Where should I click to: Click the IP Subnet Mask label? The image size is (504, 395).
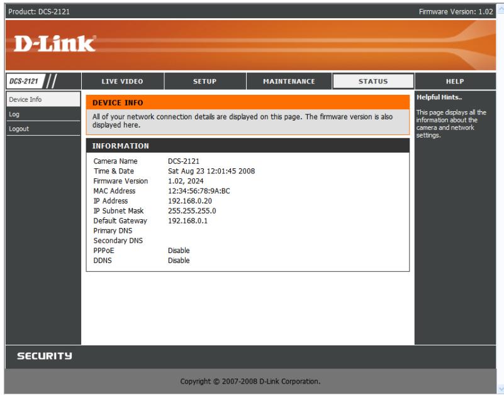pyautogui.click(x=118, y=211)
